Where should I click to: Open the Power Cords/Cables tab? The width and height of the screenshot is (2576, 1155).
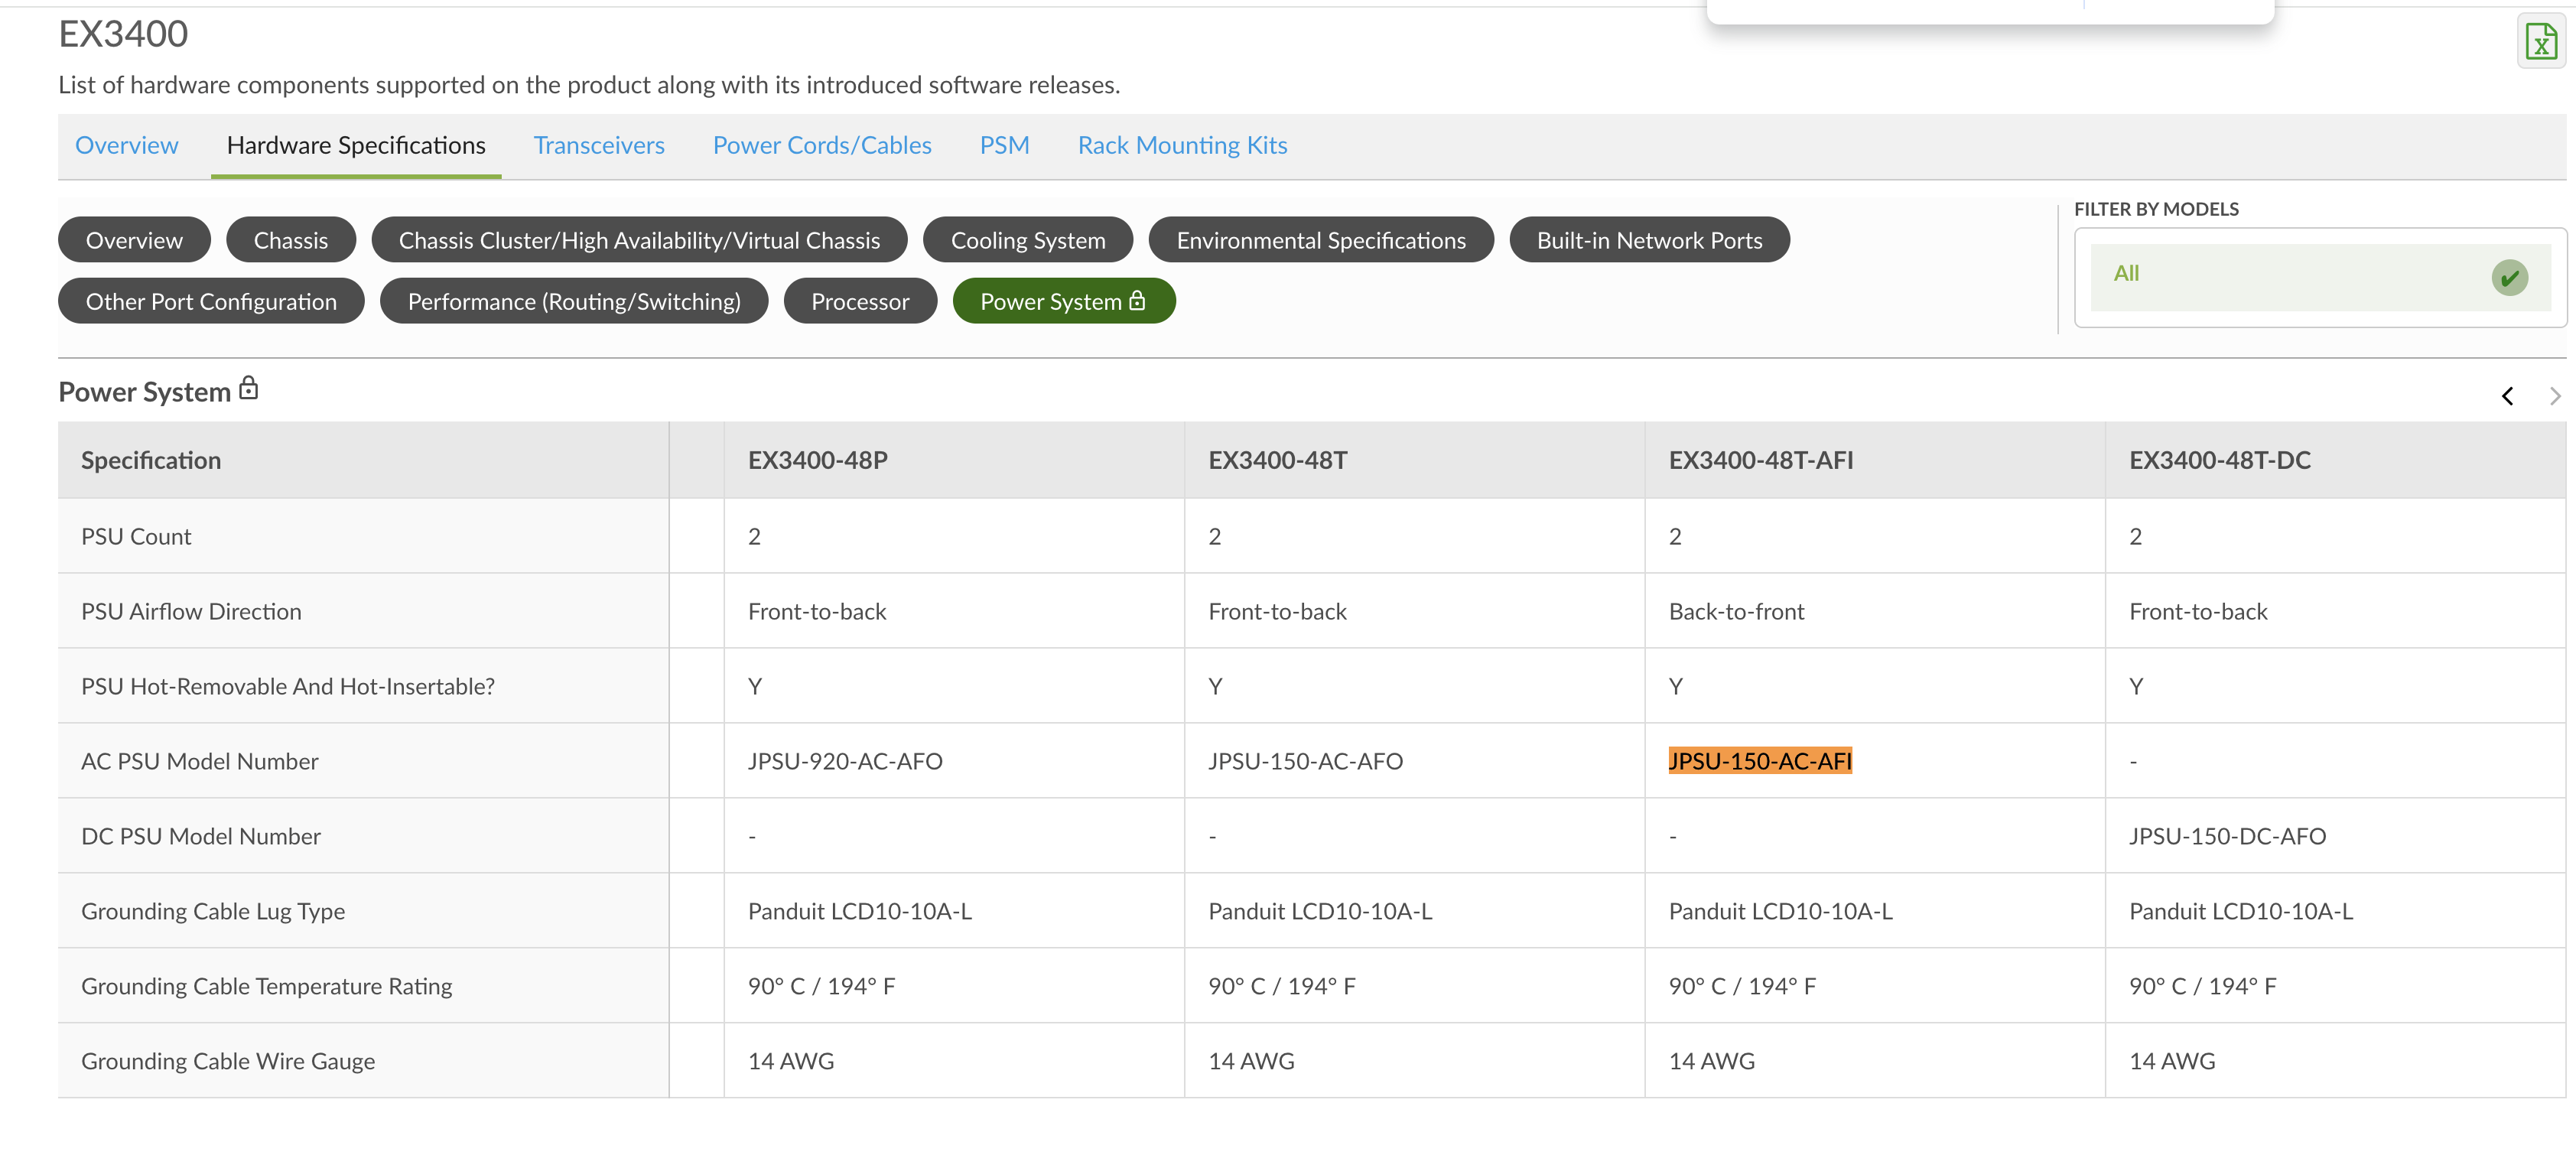(822, 145)
